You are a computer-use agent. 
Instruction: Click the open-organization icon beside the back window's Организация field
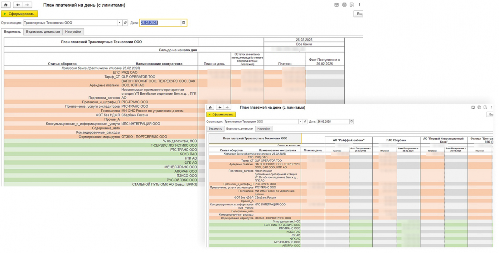coord(125,23)
